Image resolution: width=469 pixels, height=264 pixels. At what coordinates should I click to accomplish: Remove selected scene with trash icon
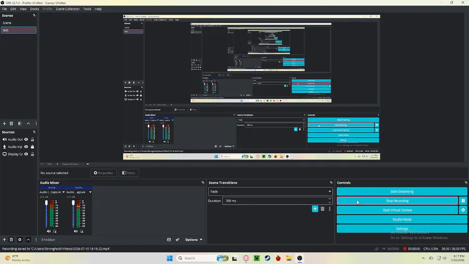pos(11,123)
